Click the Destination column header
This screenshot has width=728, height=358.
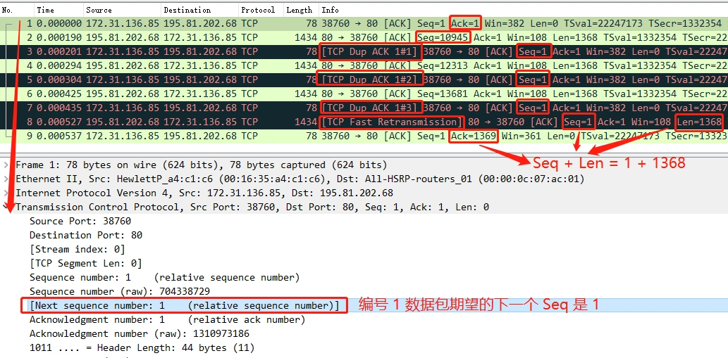200,10
